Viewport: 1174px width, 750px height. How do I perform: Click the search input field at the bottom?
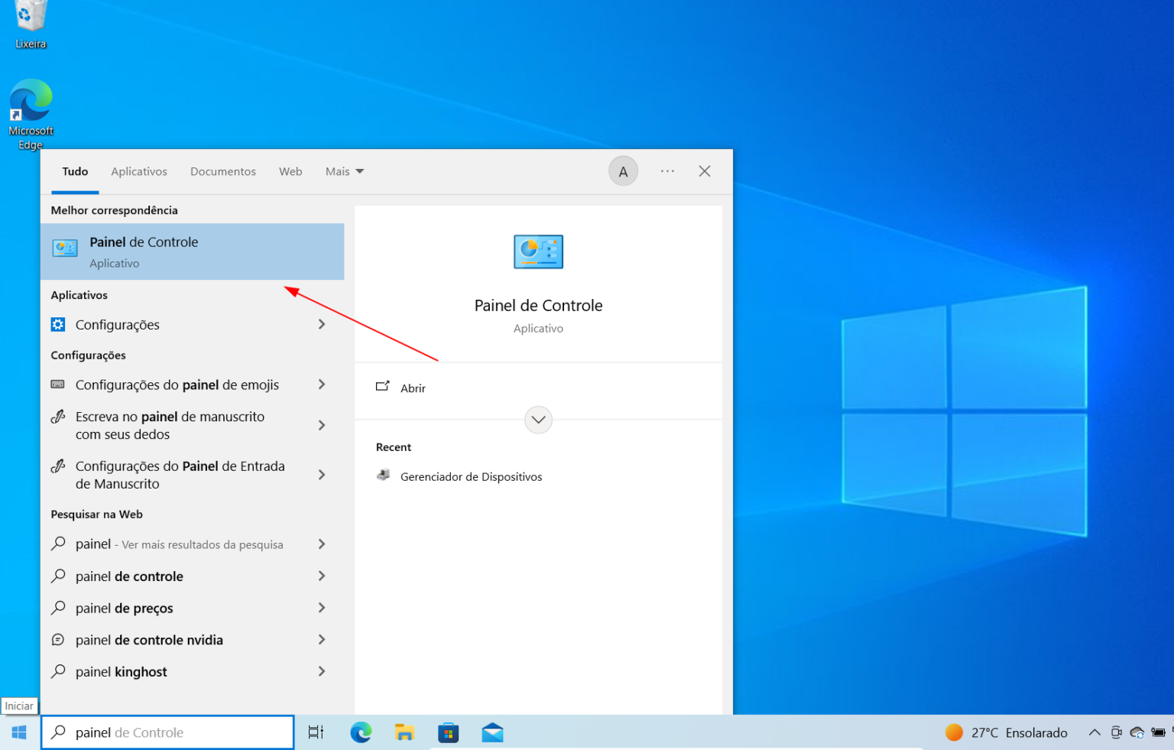click(167, 732)
